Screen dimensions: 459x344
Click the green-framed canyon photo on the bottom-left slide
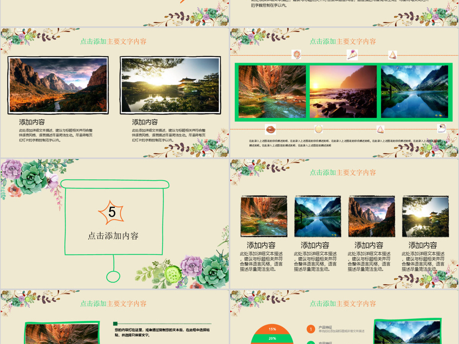pos(62,333)
